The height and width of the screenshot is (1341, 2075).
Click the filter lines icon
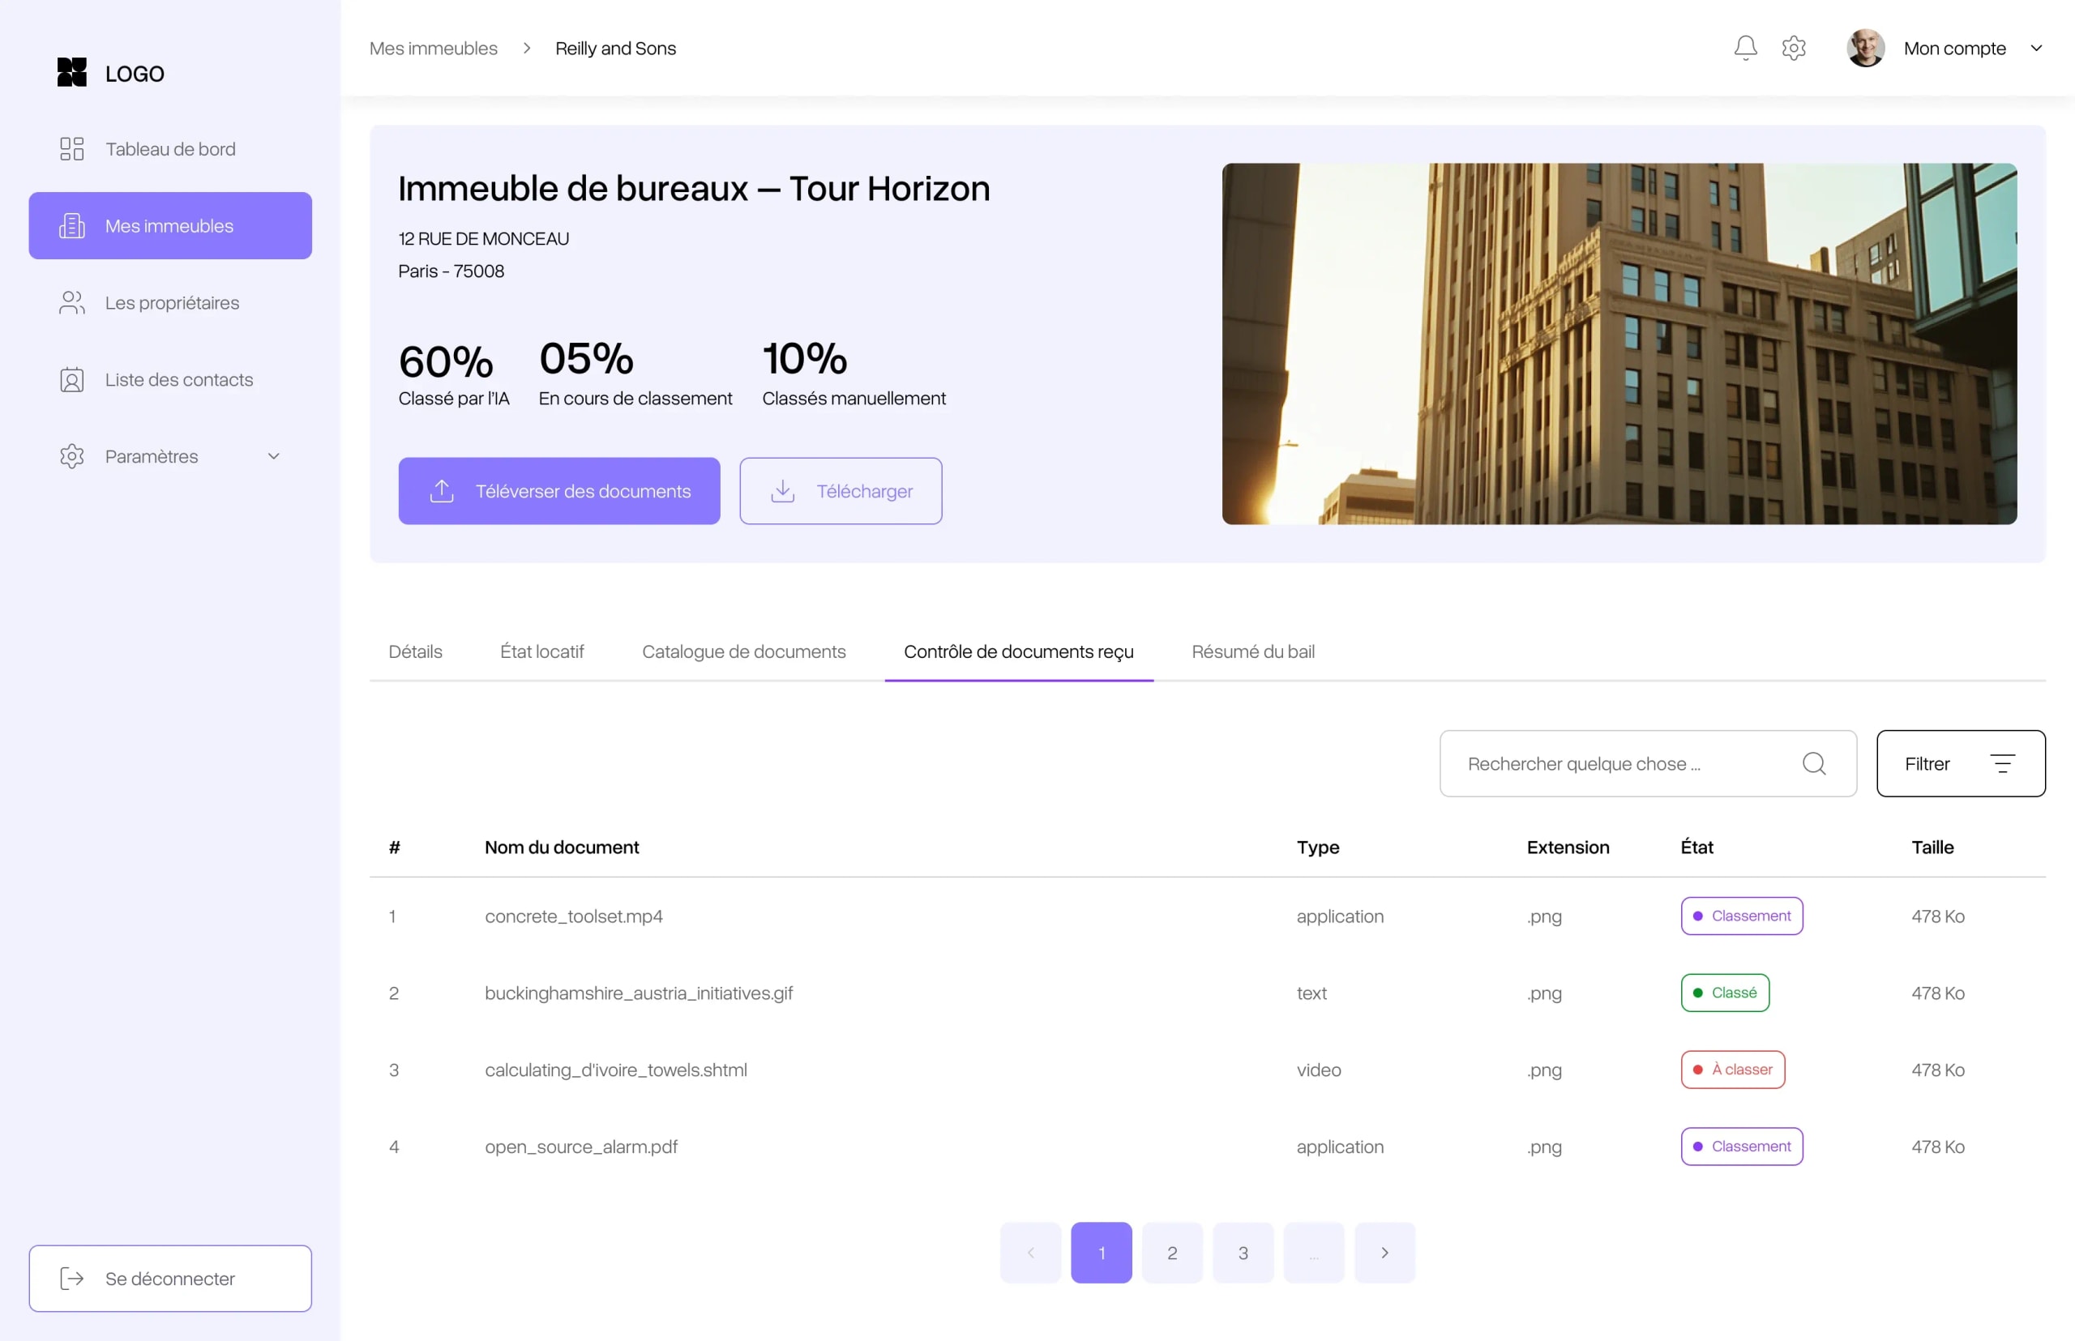[x=2003, y=763]
